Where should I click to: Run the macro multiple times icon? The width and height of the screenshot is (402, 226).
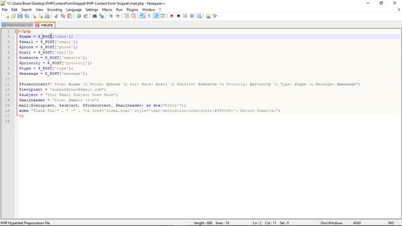[192, 16]
